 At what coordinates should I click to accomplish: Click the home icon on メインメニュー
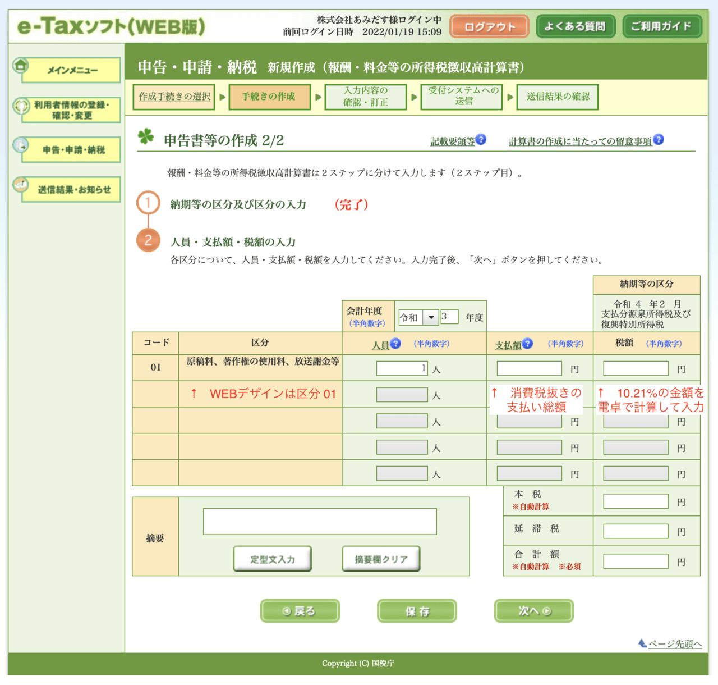click(x=21, y=66)
